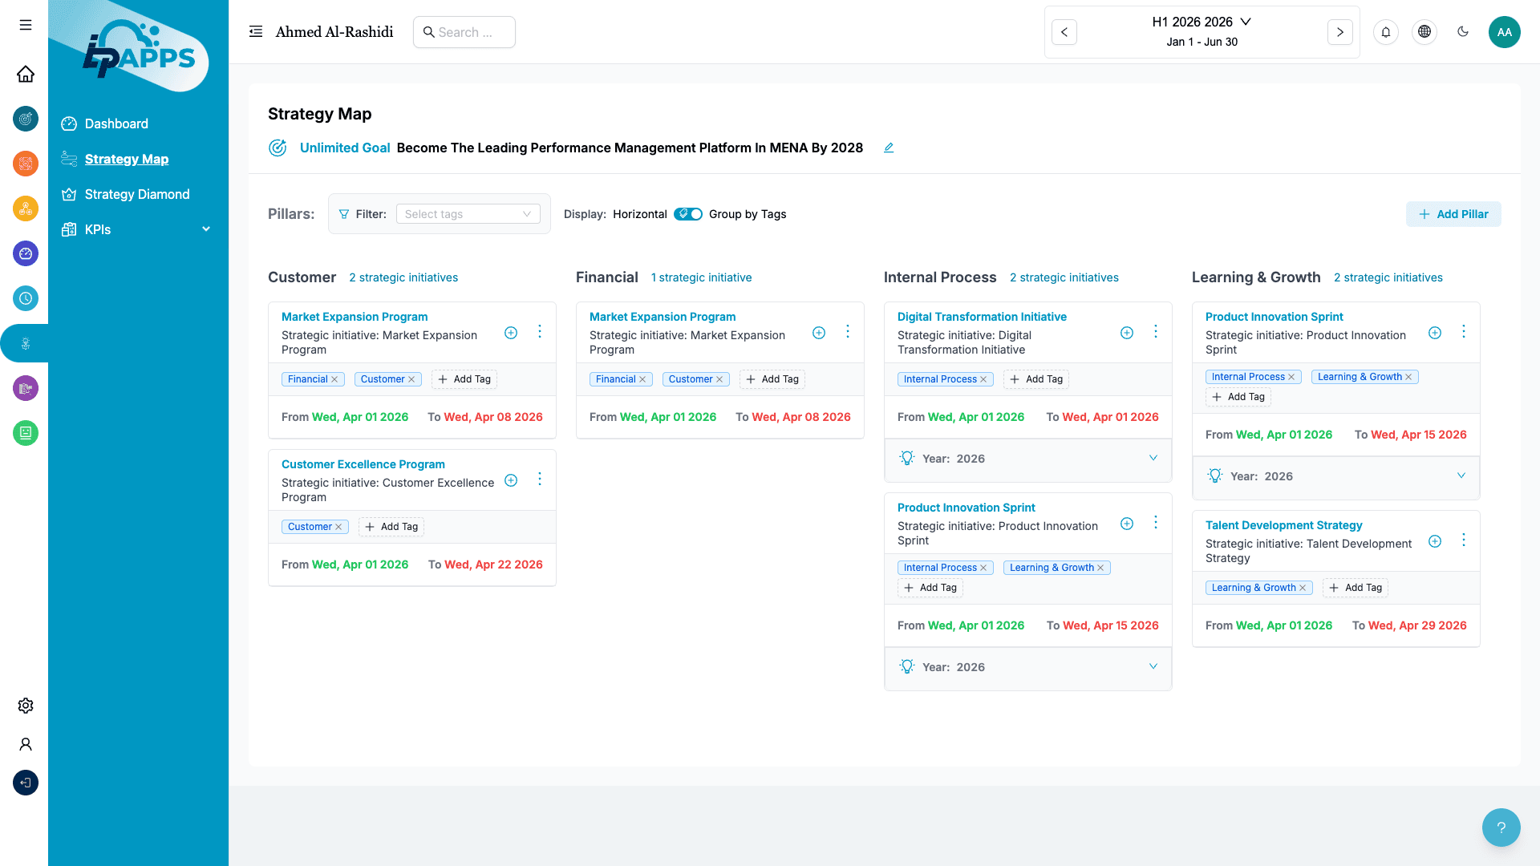Open the Talent Development Strategy link
This screenshot has height=866, width=1540.
pyautogui.click(x=1283, y=525)
